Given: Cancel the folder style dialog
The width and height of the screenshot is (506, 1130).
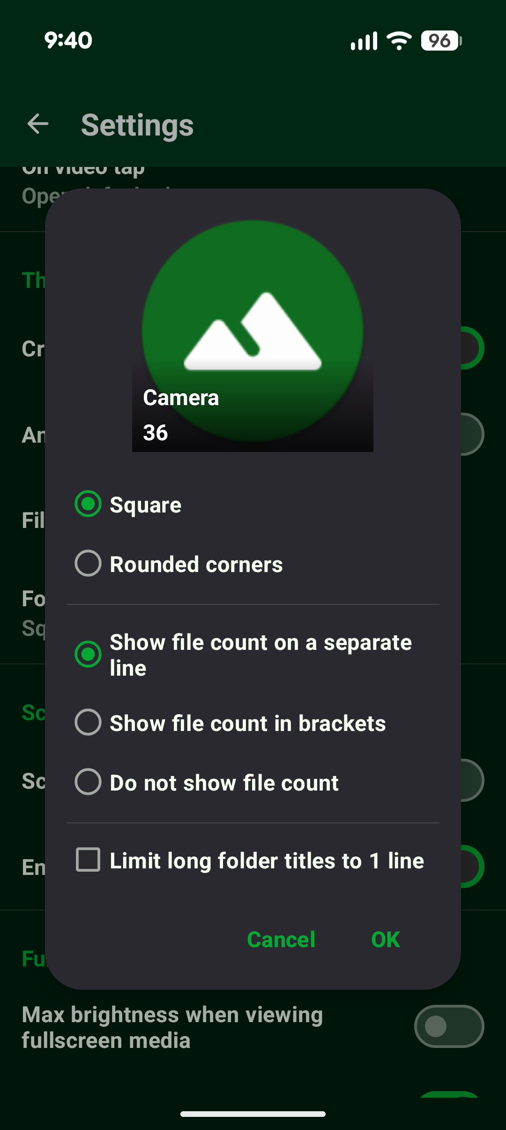Looking at the screenshot, I should (281, 939).
